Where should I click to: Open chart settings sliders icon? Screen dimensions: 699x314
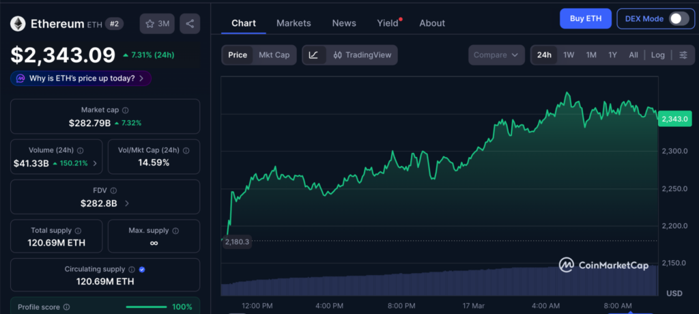pyautogui.click(x=683, y=55)
